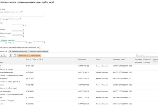Screen dimensions: 158x105
Task: Click the table search field
Action: pos(147,55)
